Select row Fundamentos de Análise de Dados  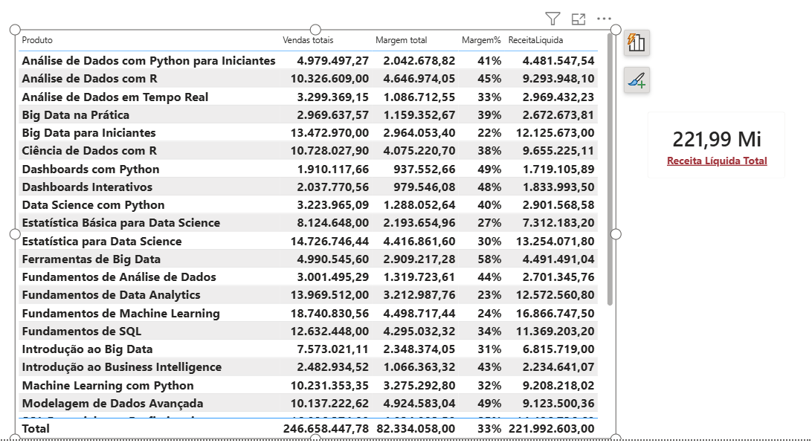[x=308, y=277]
